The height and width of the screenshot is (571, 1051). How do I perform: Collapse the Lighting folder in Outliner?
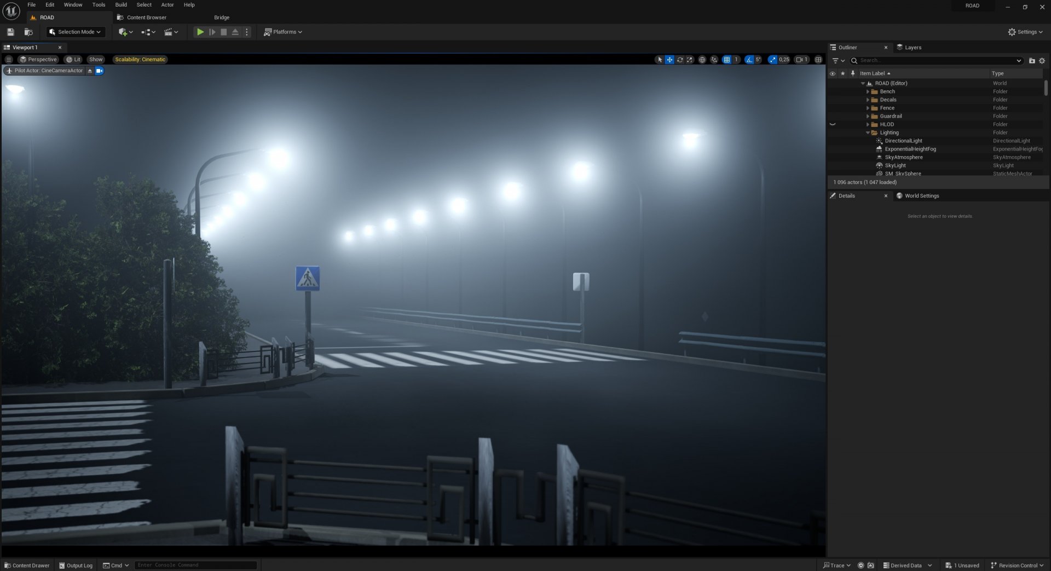868,133
